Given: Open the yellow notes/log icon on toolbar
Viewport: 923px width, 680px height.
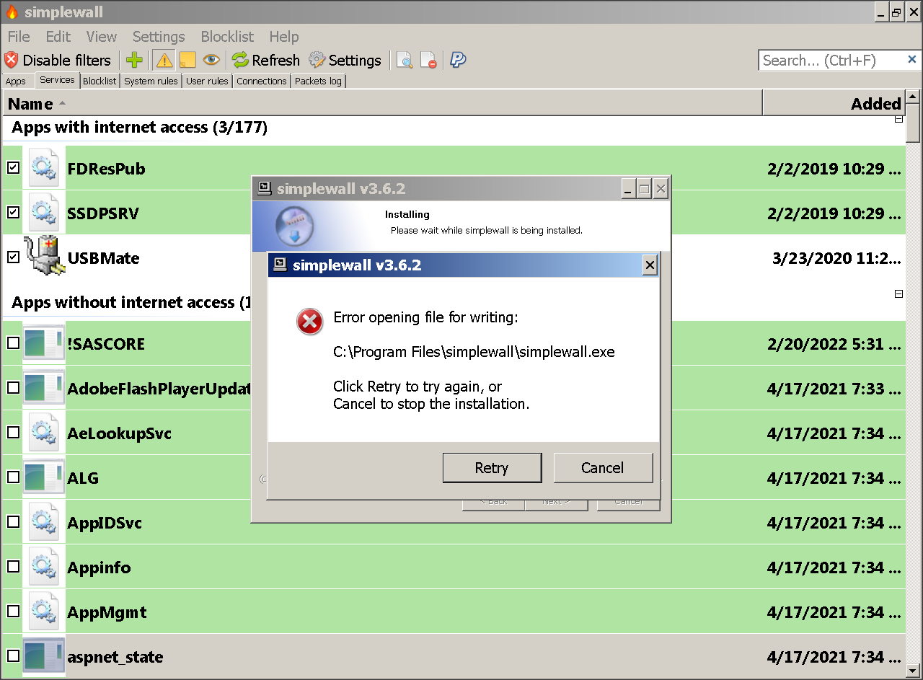Looking at the screenshot, I should (x=187, y=61).
